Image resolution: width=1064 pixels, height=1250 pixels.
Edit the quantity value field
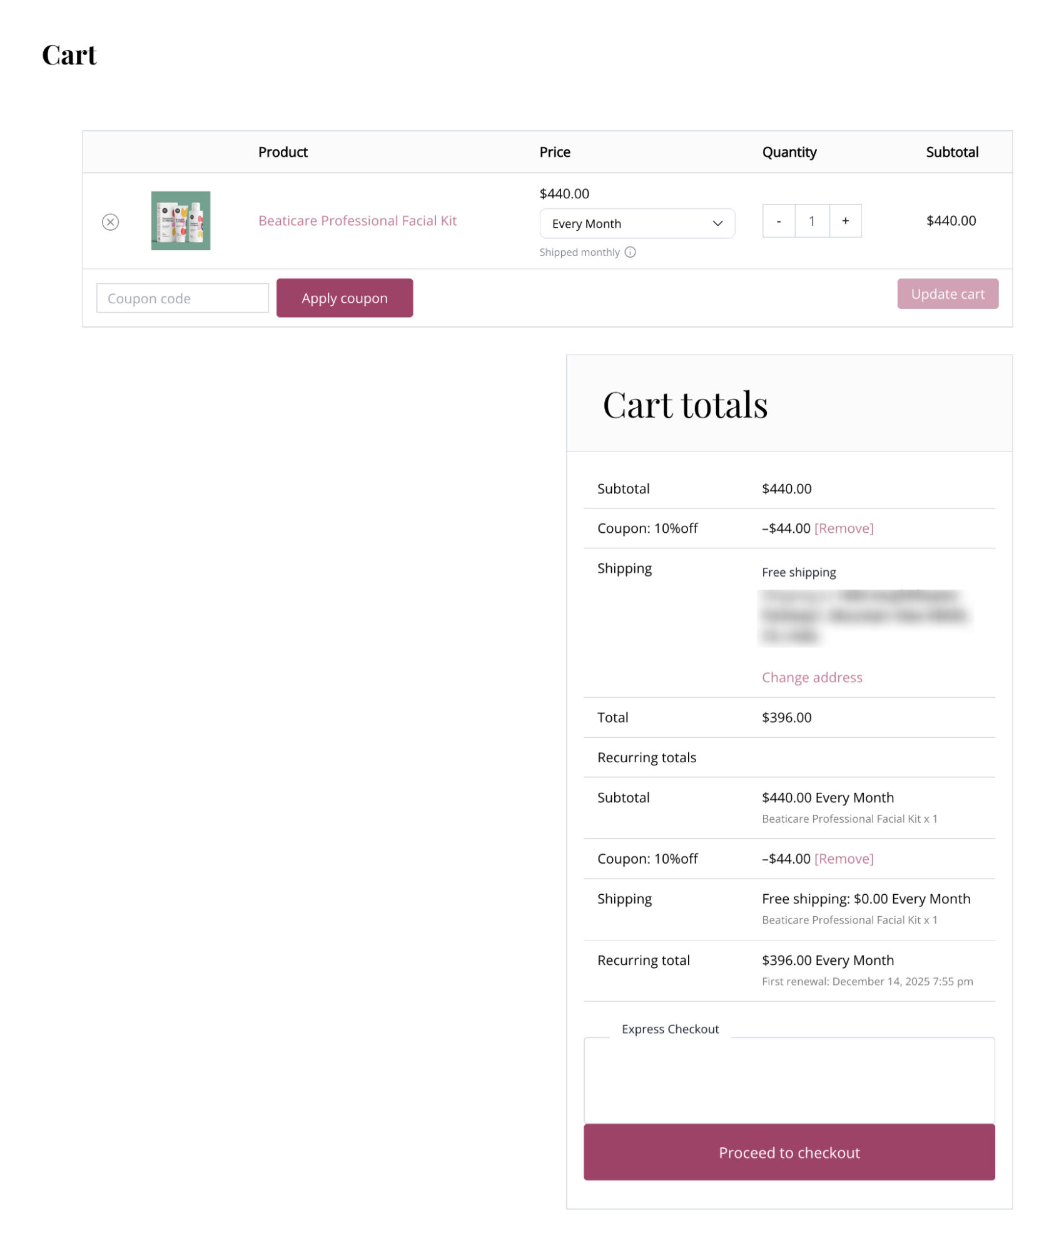(x=811, y=221)
